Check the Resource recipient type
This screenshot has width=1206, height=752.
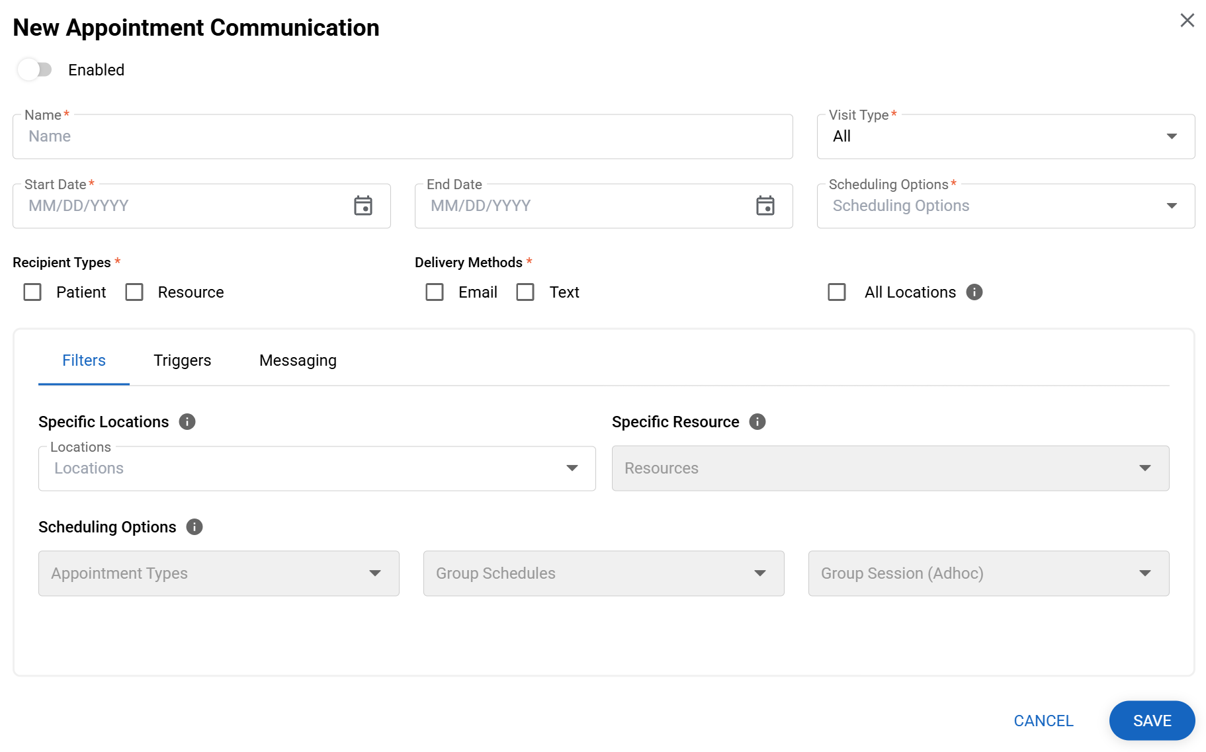click(x=134, y=292)
